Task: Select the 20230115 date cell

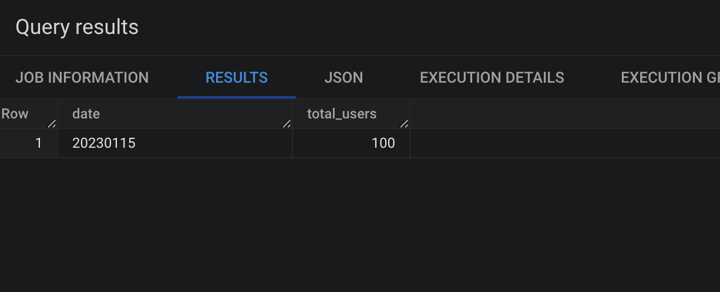Action: pos(175,143)
